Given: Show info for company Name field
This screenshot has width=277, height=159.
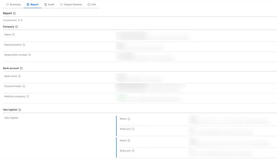Looking at the screenshot, I should [13, 35].
